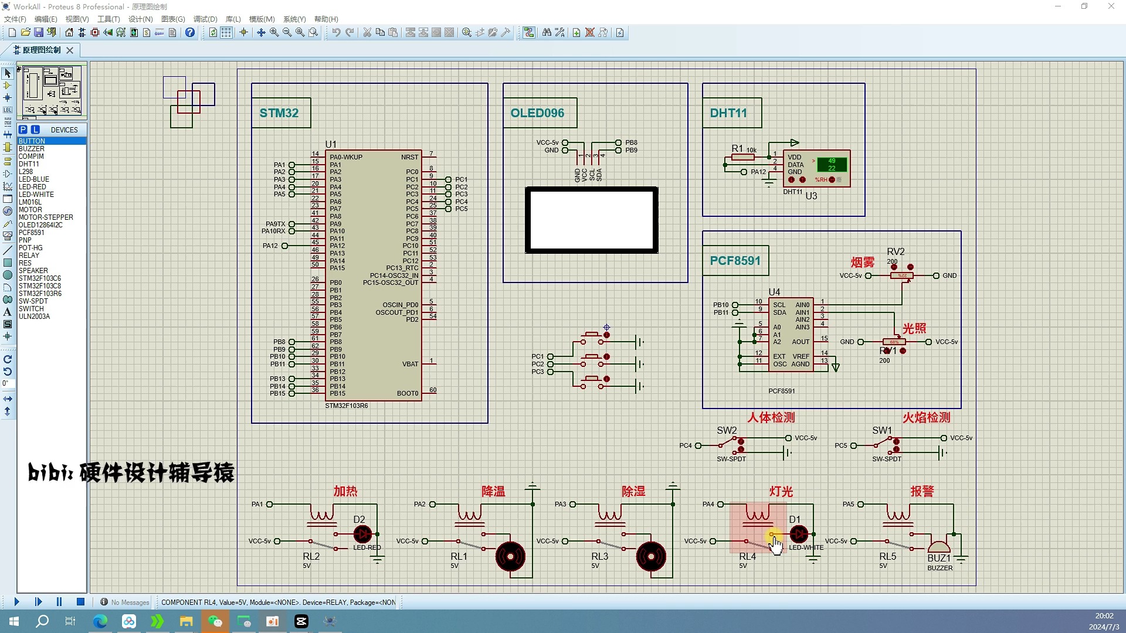Click the P pick devices button
The image size is (1126, 633).
[23, 130]
